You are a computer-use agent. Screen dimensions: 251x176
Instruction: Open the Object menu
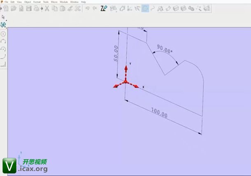click(28, 2)
